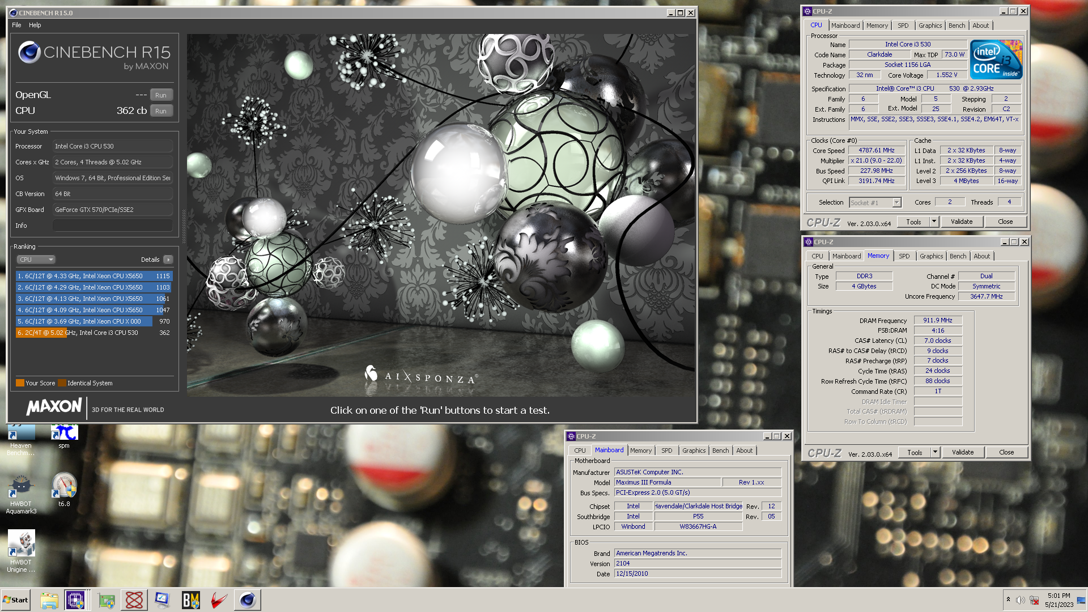Screen dimensions: 1088x612
Task: Click the red atom-shaped taskbar icon
Action: point(134,600)
